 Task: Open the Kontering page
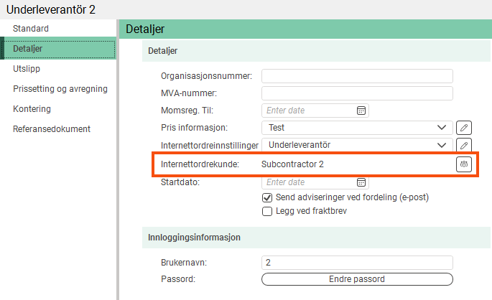[x=32, y=109]
